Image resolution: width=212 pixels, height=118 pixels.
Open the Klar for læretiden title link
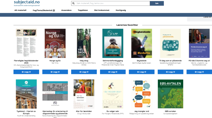84,111
